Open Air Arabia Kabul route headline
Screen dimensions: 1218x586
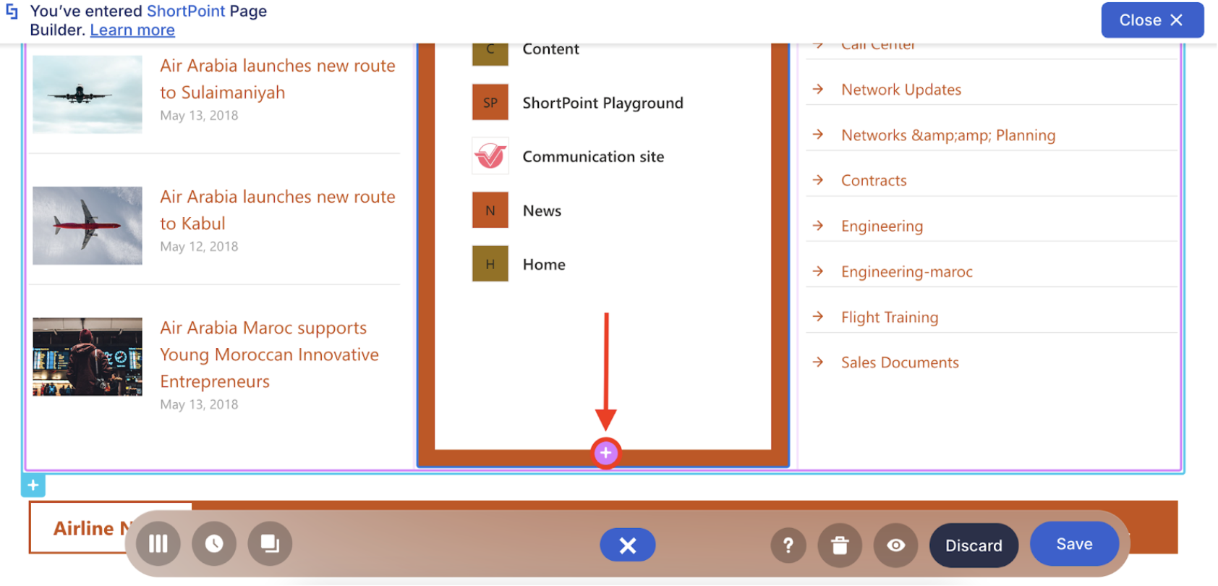click(278, 210)
